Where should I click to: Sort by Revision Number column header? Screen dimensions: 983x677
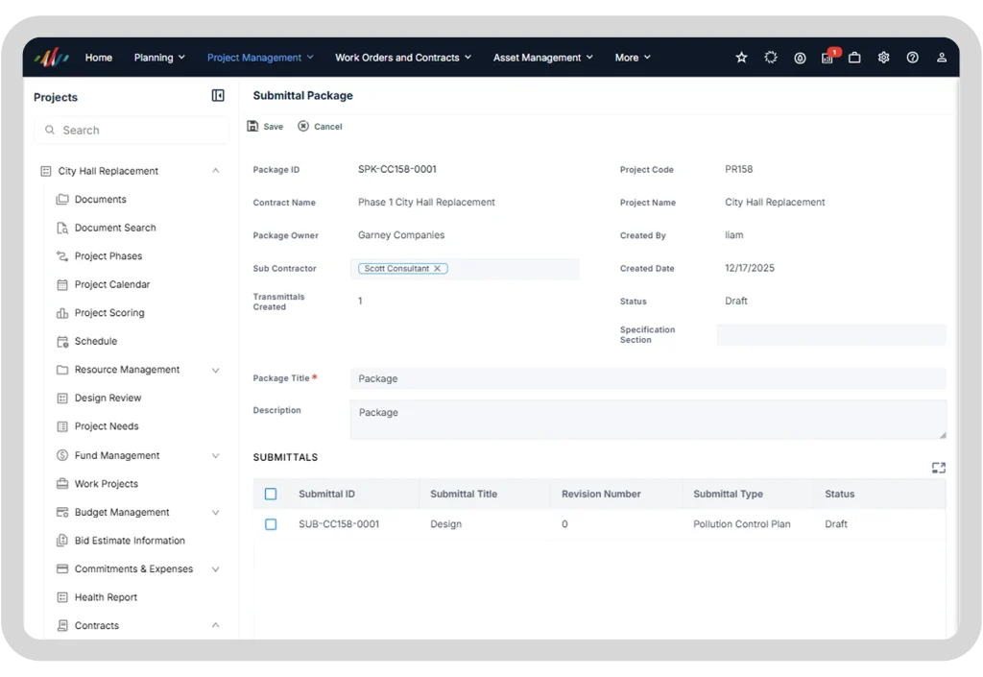[x=601, y=494]
